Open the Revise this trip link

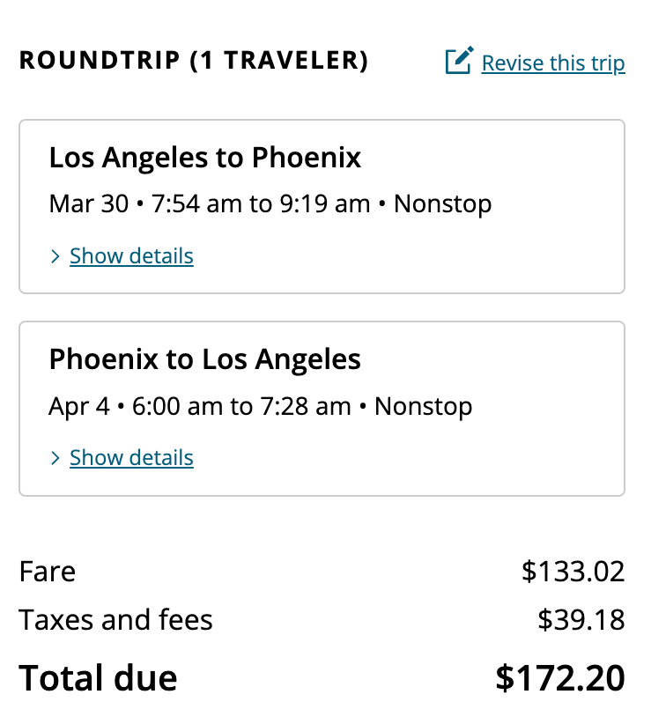tap(553, 63)
